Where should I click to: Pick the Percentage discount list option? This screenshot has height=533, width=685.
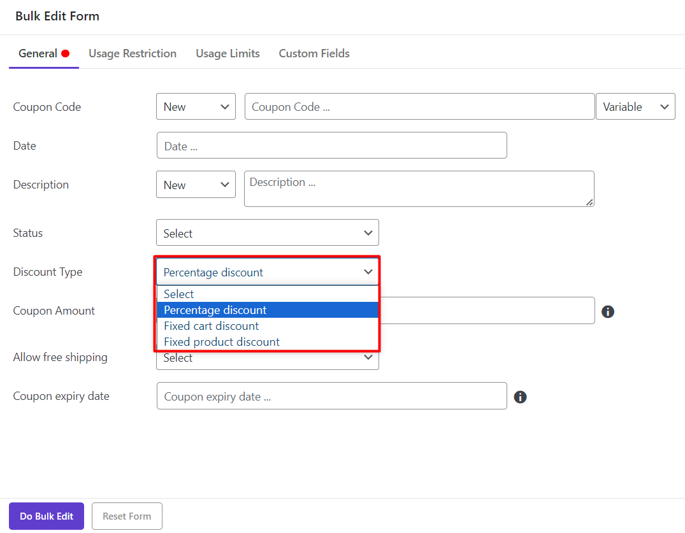215,310
